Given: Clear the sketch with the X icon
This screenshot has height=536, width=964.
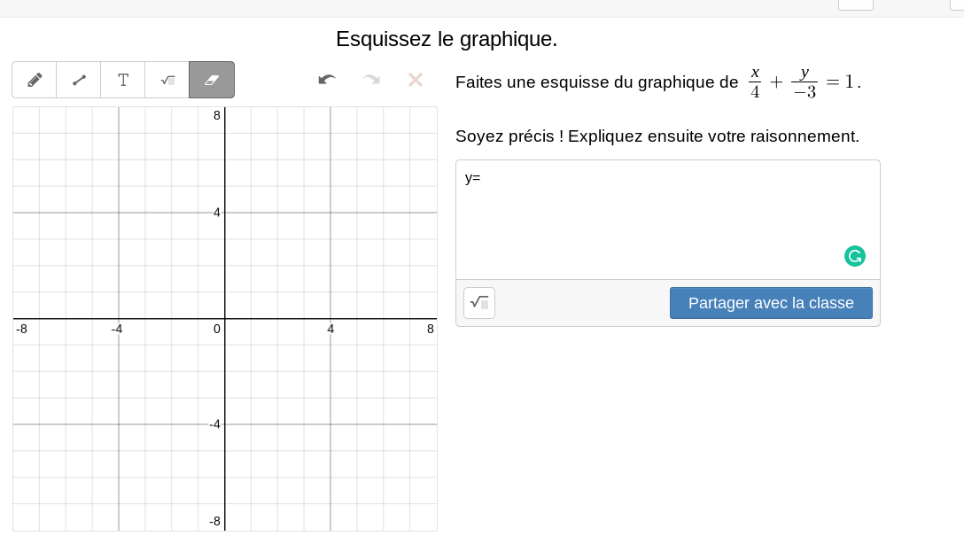Looking at the screenshot, I should (415, 80).
